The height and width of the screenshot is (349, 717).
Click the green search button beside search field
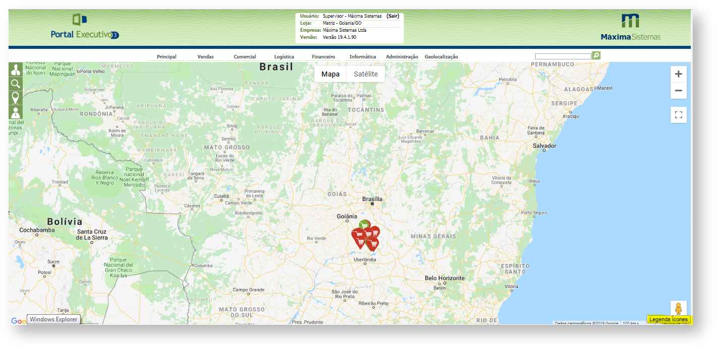point(596,55)
